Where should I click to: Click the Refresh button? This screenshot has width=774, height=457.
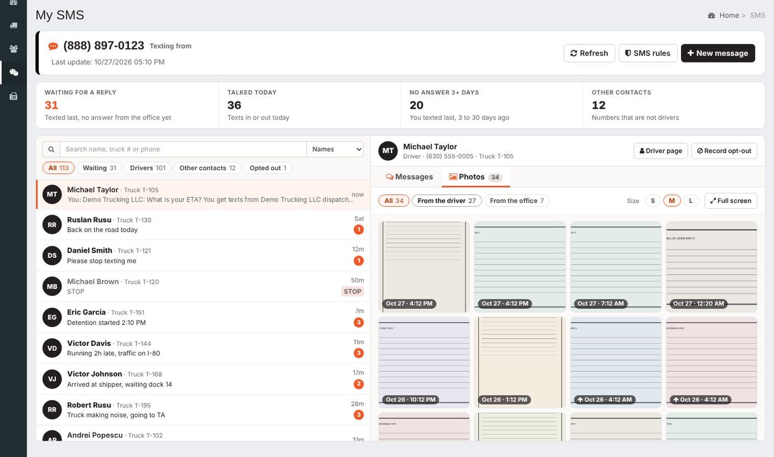589,53
